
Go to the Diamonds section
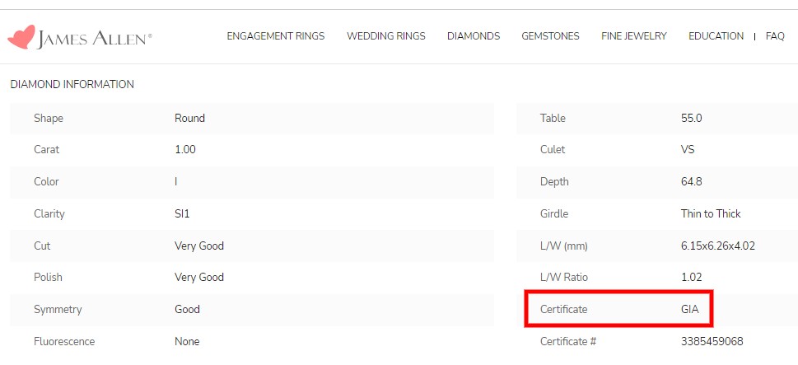click(473, 36)
